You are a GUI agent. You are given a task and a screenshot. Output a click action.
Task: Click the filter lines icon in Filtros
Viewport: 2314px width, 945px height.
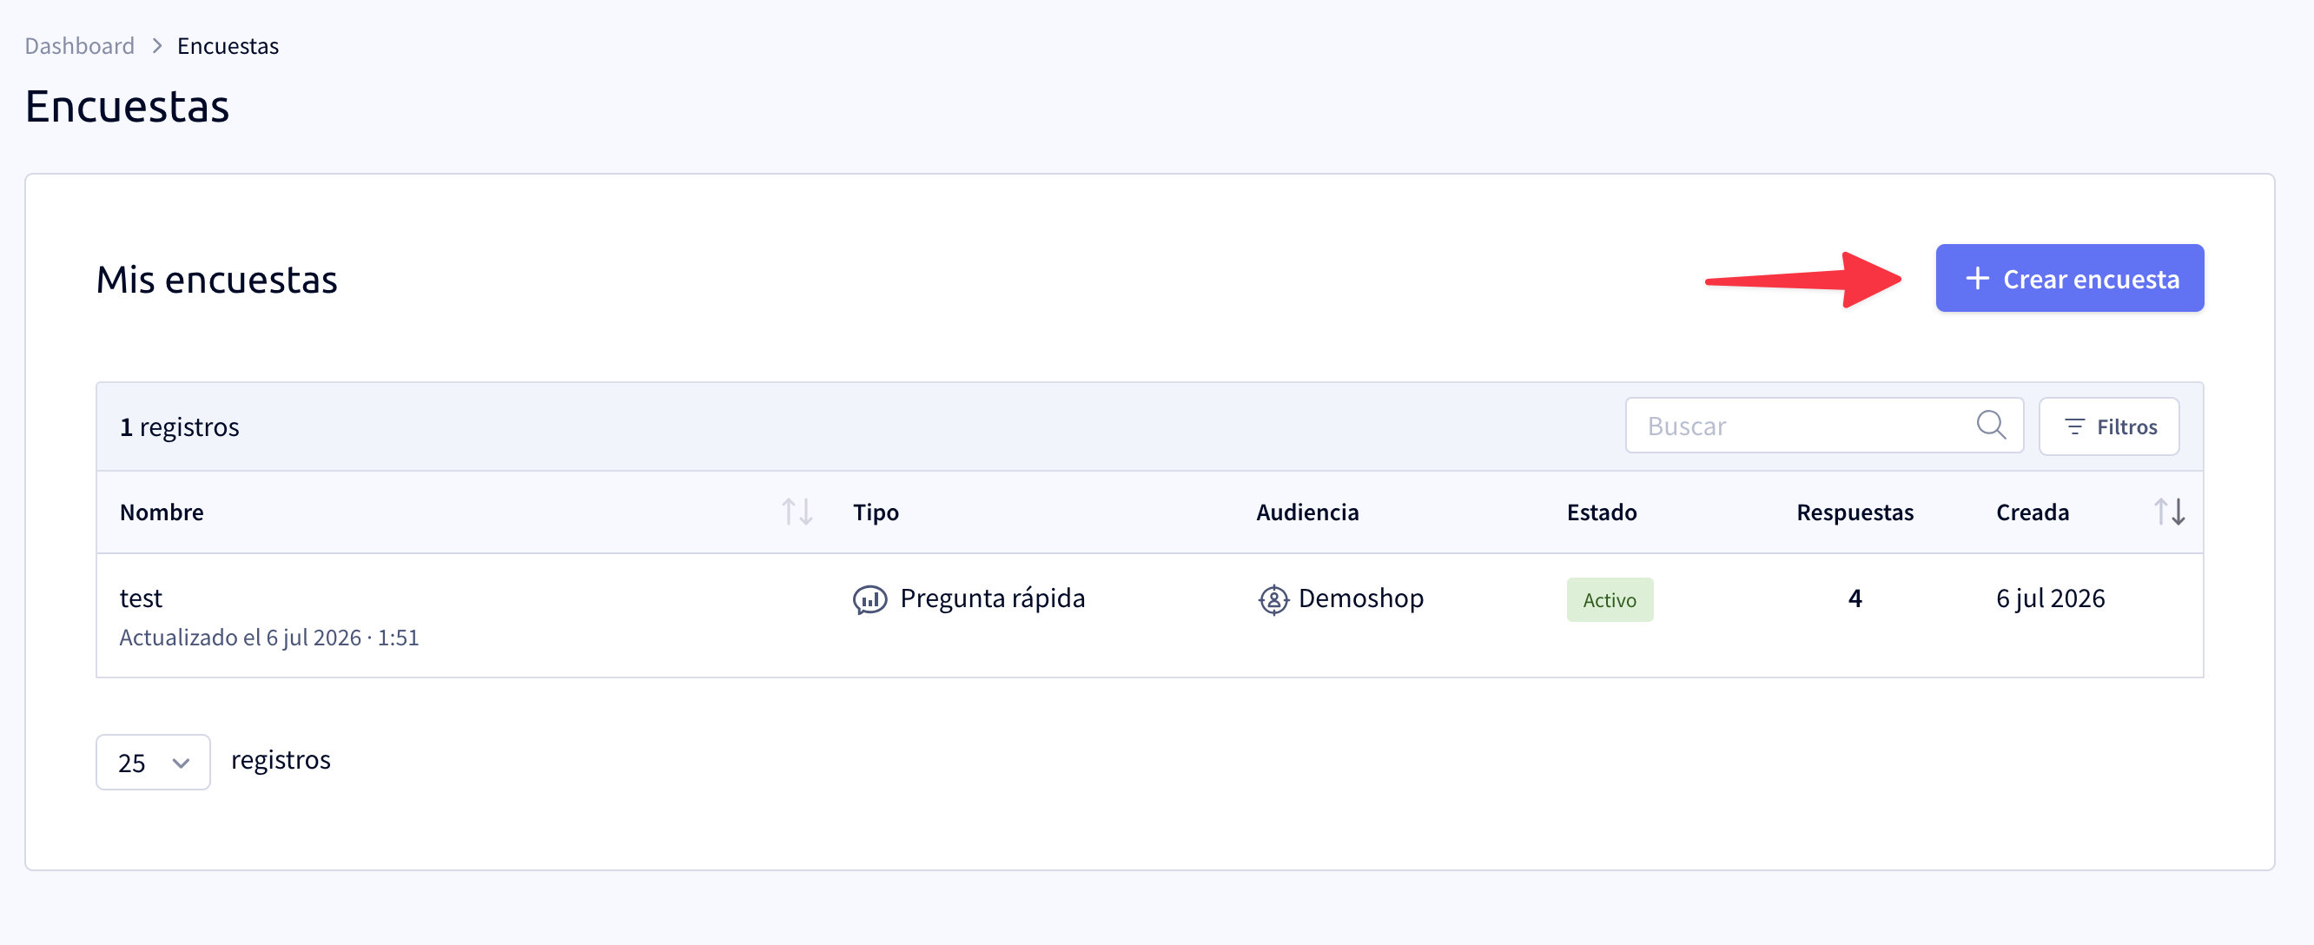click(x=2073, y=426)
